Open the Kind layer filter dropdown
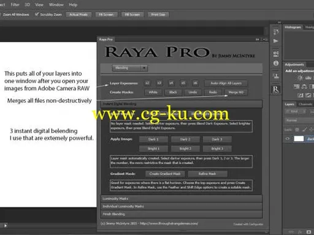314x235 pixels. [296, 111]
